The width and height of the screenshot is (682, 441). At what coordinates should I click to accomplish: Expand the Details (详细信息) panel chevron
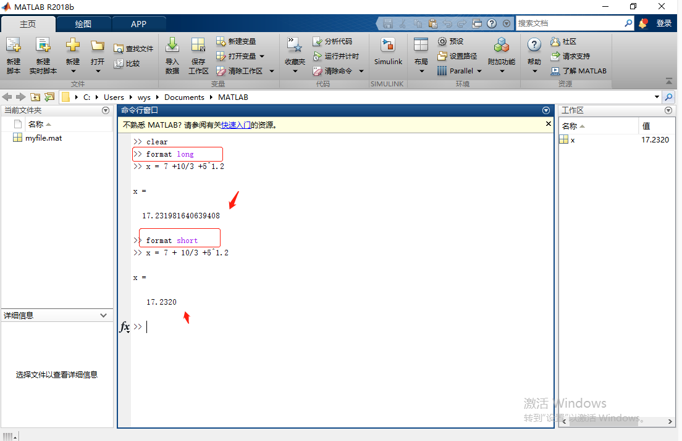104,315
